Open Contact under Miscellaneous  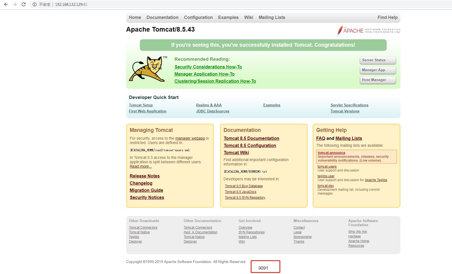[x=299, y=228]
